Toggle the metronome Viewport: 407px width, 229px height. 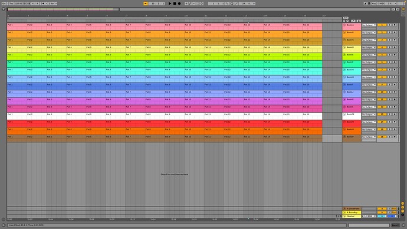pos(43,4)
